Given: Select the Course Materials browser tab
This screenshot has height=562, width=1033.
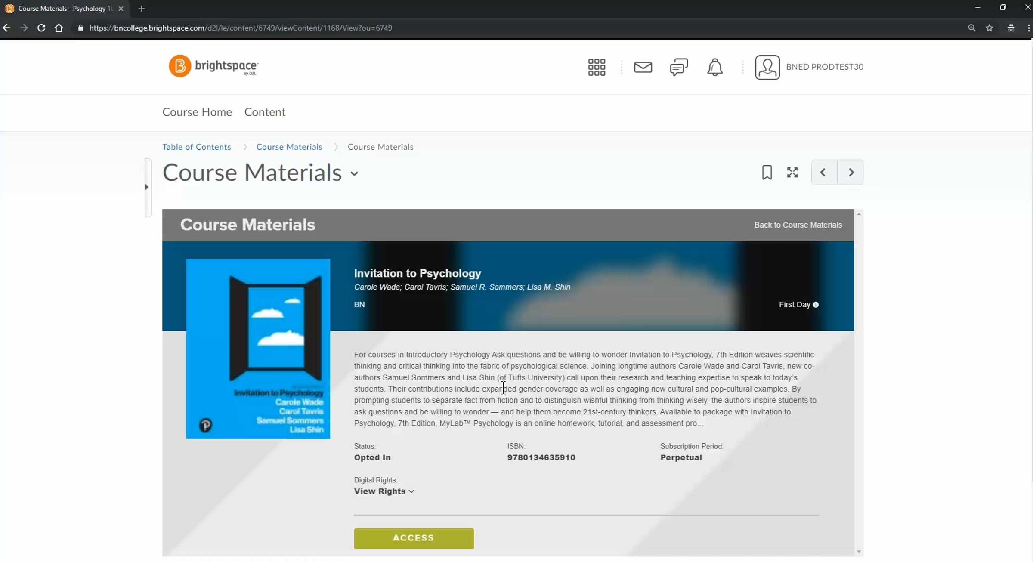Looking at the screenshot, I should click(x=65, y=9).
